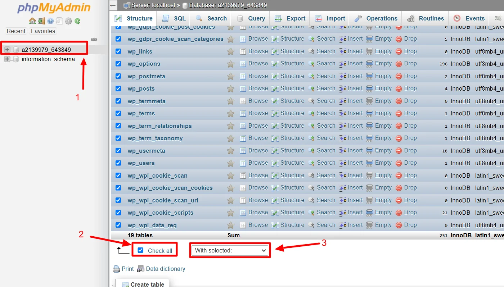This screenshot has height=287, width=504.
Task: Click Browse icon for wp_postmeta row
Action: point(243,76)
